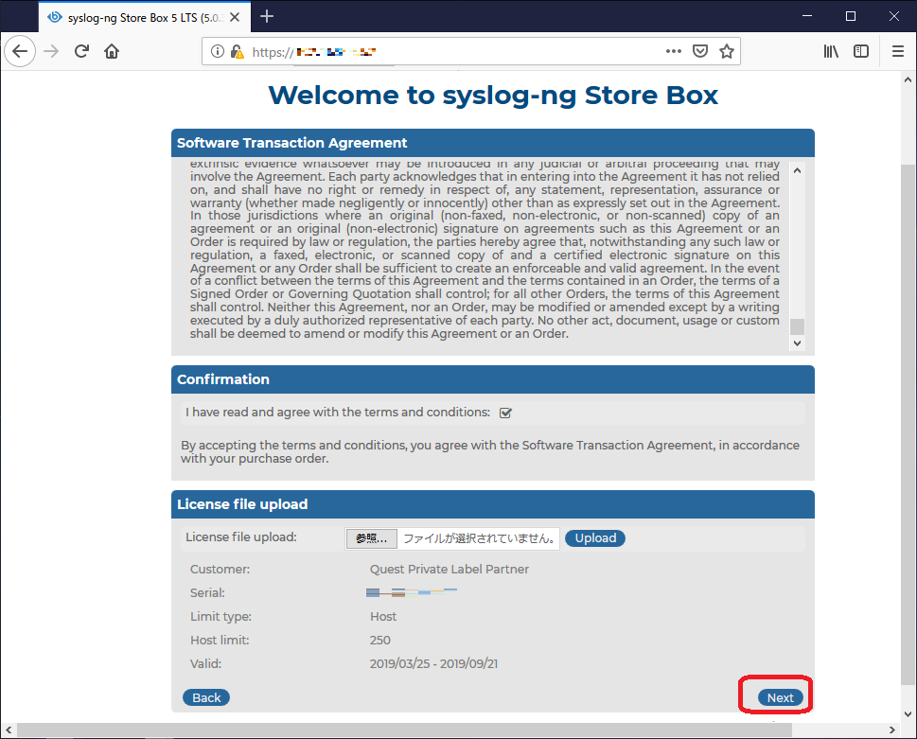Untick the agree with terms checkbox
Screen dimensions: 917x739
point(506,413)
